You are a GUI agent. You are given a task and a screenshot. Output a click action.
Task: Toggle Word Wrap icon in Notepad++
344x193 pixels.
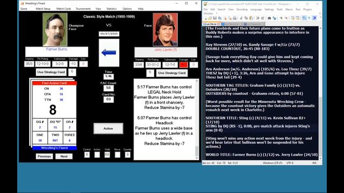tap(304, 18)
